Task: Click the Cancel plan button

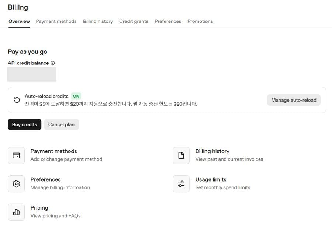Action: [x=61, y=124]
